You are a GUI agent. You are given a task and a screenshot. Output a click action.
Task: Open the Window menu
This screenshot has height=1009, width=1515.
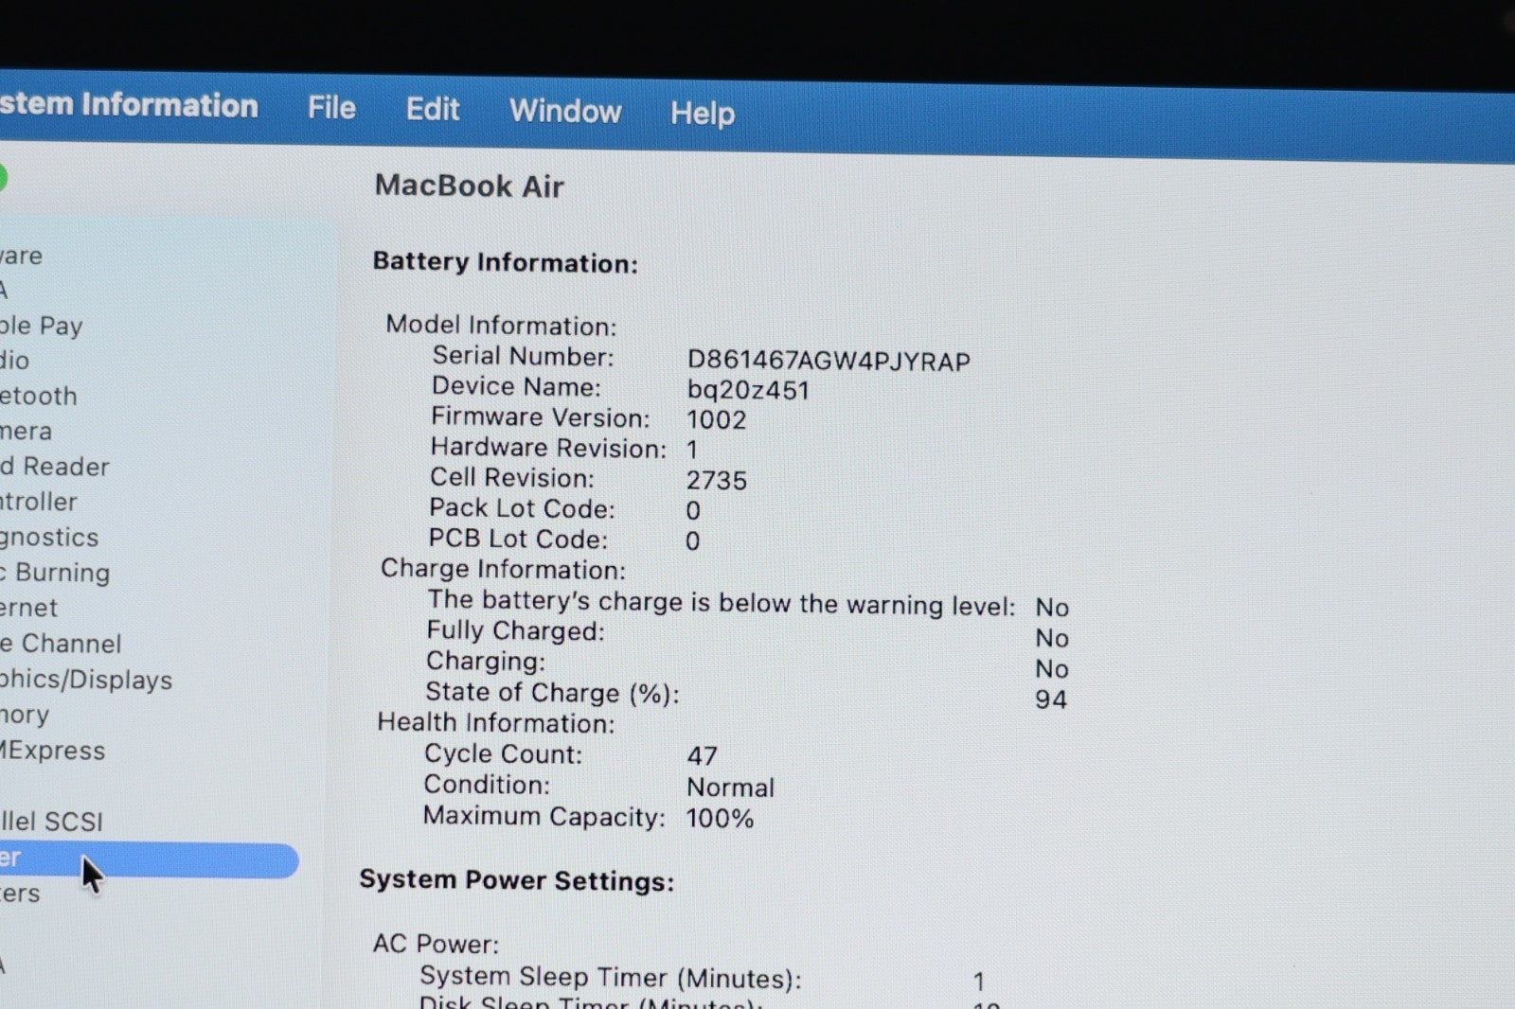point(564,112)
